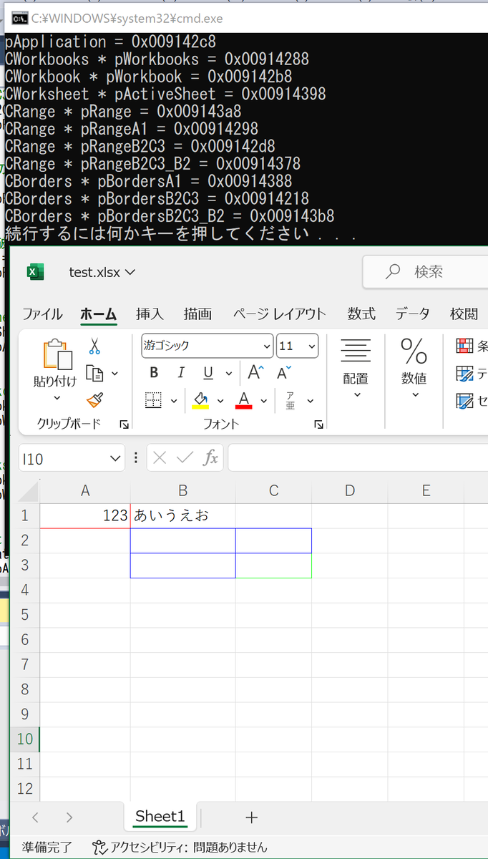Open the 数値 number format group

pos(414,369)
